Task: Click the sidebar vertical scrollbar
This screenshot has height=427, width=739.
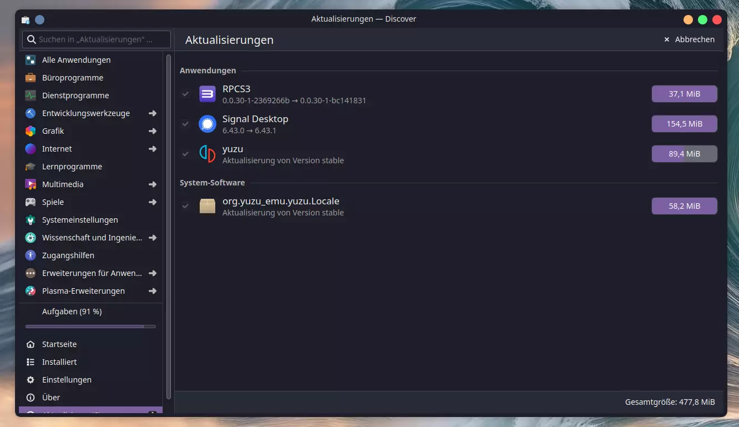Action: click(x=168, y=227)
